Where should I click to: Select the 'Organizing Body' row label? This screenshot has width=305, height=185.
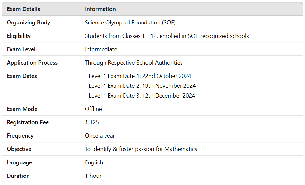(x=29, y=23)
